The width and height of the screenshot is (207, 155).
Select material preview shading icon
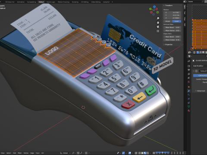[x=145, y=153]
